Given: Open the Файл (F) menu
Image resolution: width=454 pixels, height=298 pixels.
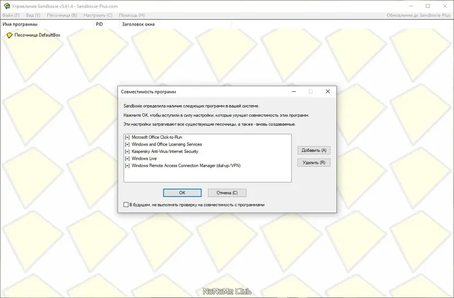Looking at the screenshot, I should point(11,15).
